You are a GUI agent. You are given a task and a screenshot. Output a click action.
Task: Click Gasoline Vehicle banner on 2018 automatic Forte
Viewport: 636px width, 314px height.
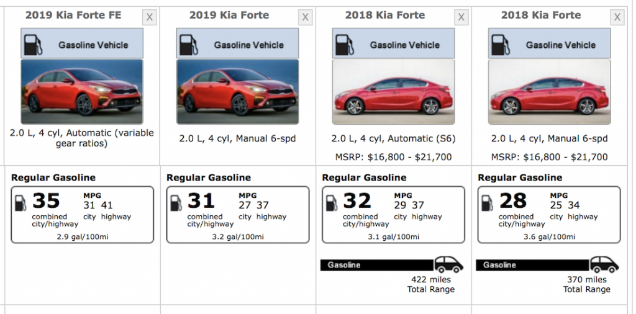coord(393,43)
